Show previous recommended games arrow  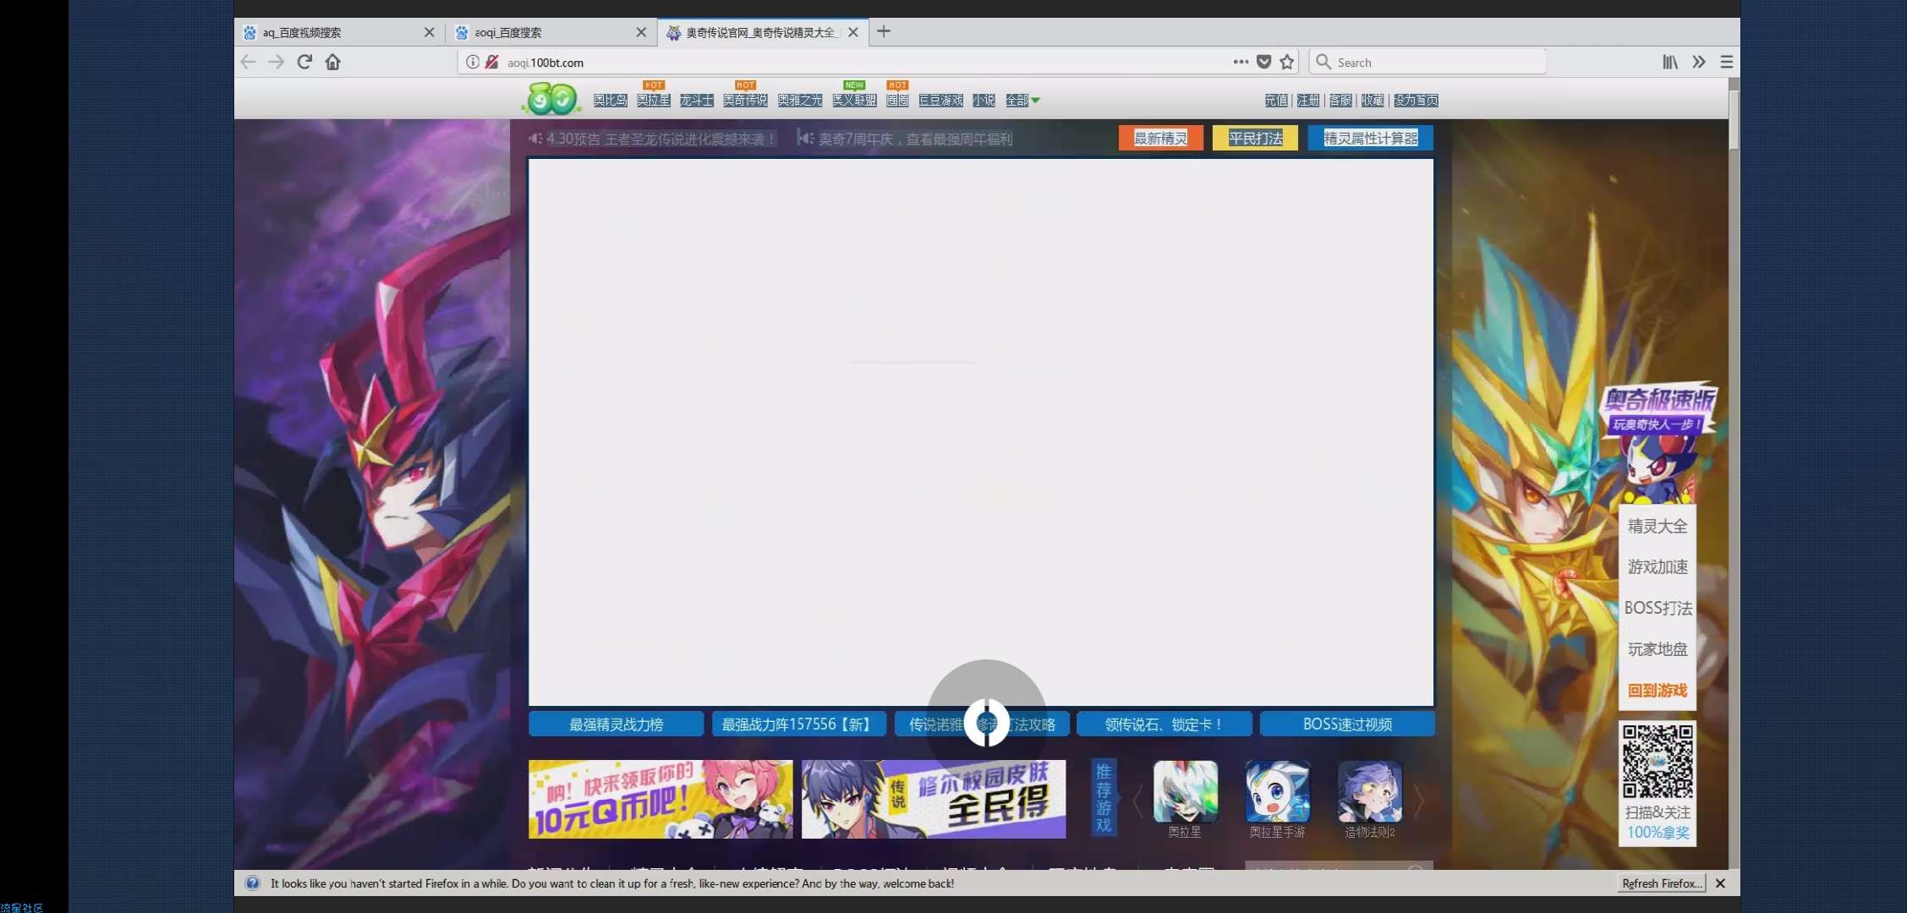(x=1137, y=801)
